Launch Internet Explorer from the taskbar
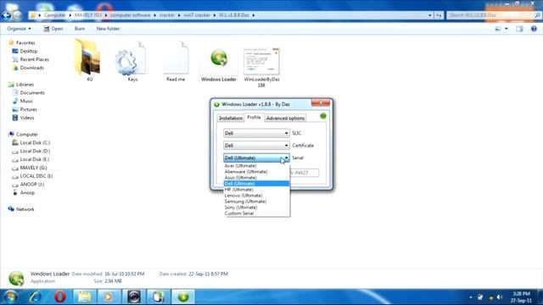 [x=36, y=297]
